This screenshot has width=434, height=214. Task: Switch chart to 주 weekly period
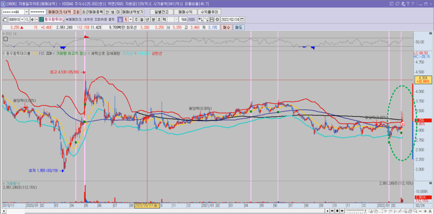136,20
